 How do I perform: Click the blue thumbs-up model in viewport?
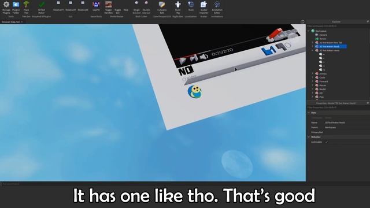pyautogui.click(x=268, y=50)
